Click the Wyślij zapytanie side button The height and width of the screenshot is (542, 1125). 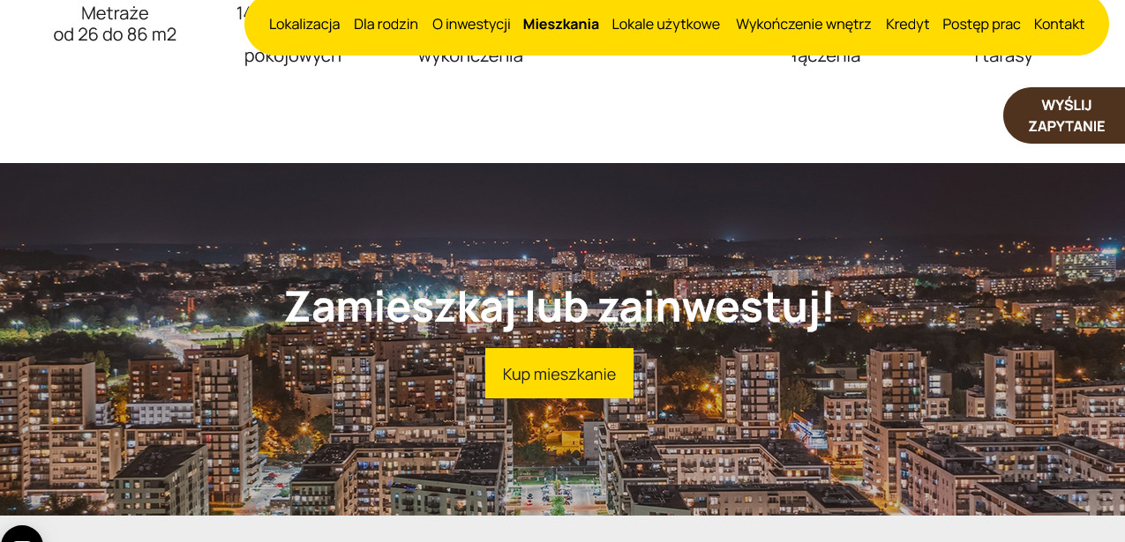[1065, 115]
